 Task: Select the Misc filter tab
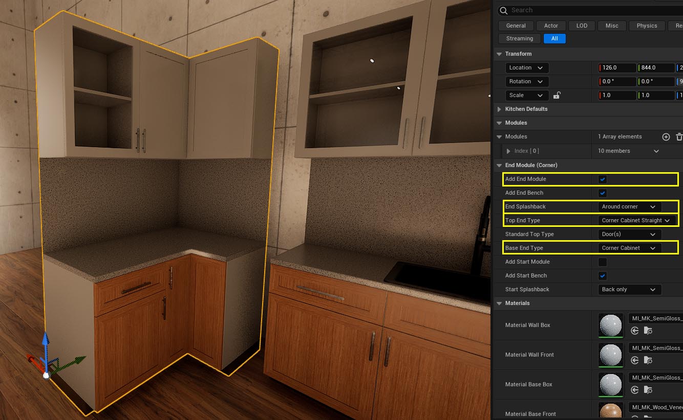tap(611, 26)
